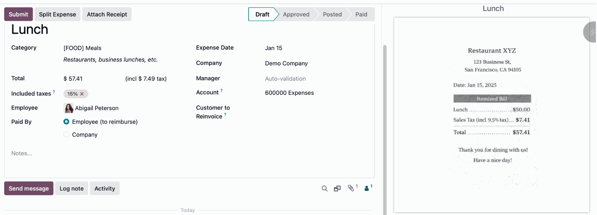Switch to the Approved status stage
The height and width of the screenshot is (215, 597).
click(x=296, y=15)
